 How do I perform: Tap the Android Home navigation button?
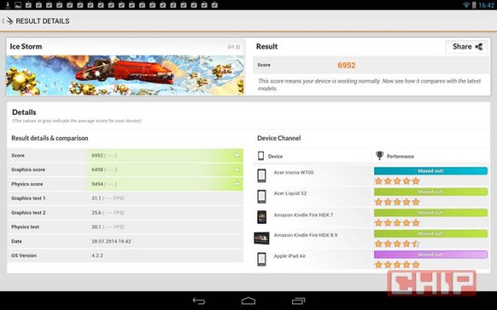[249, 301]
